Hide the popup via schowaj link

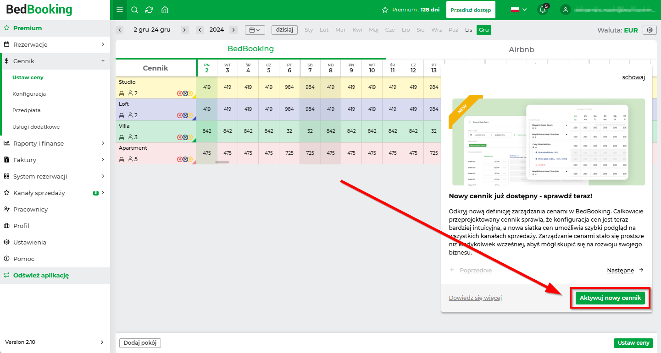pyautogui.click(x=633, y=77)
